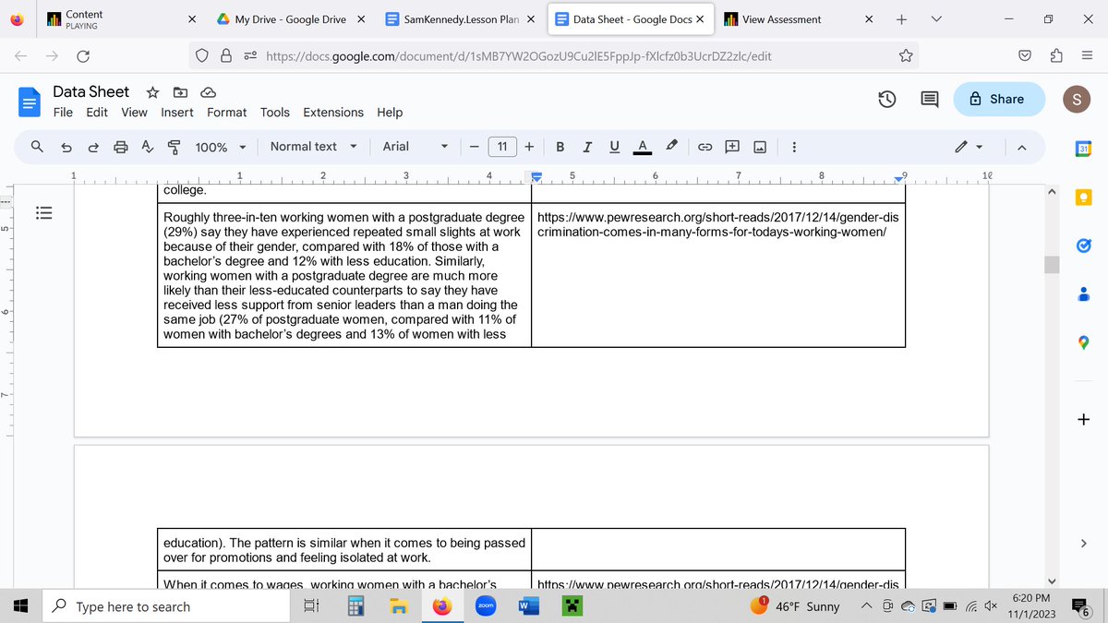1108x623 pixels.
Task: Increase the font size
Action: coord(529,147)
